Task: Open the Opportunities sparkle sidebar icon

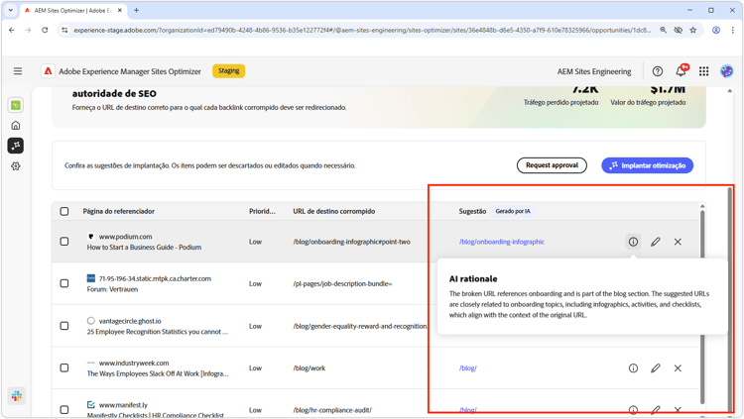Action: pyautogui.click(x=16, y=146)
